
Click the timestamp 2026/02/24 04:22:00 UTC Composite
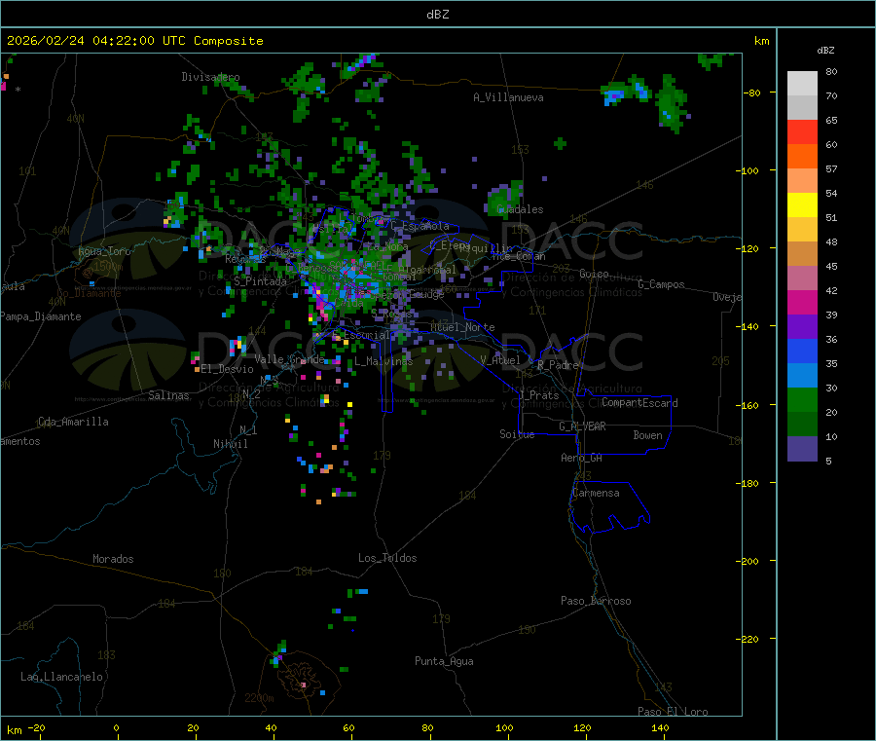[134, 41]
